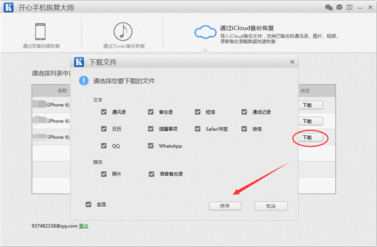Toggle the WhatsApp checkbox
Screen dimensions: 377x247
pyautogui.click(x=151, y=146)
